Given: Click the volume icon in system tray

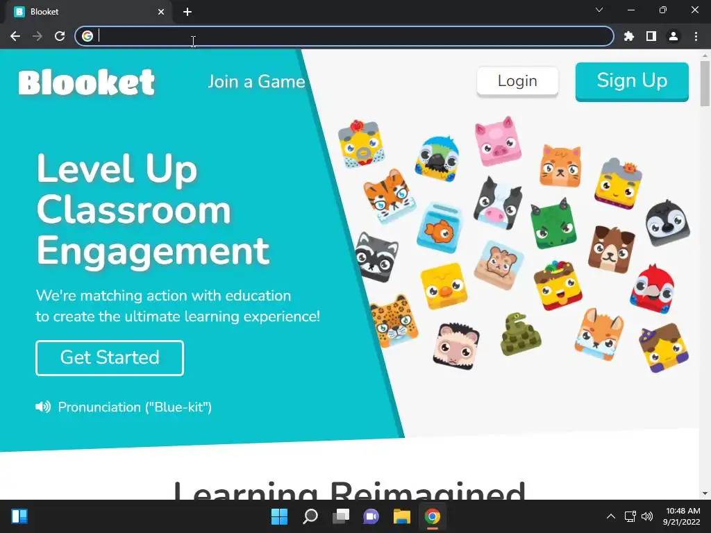Looking at the screenshot, I should [x=647, y=516].
